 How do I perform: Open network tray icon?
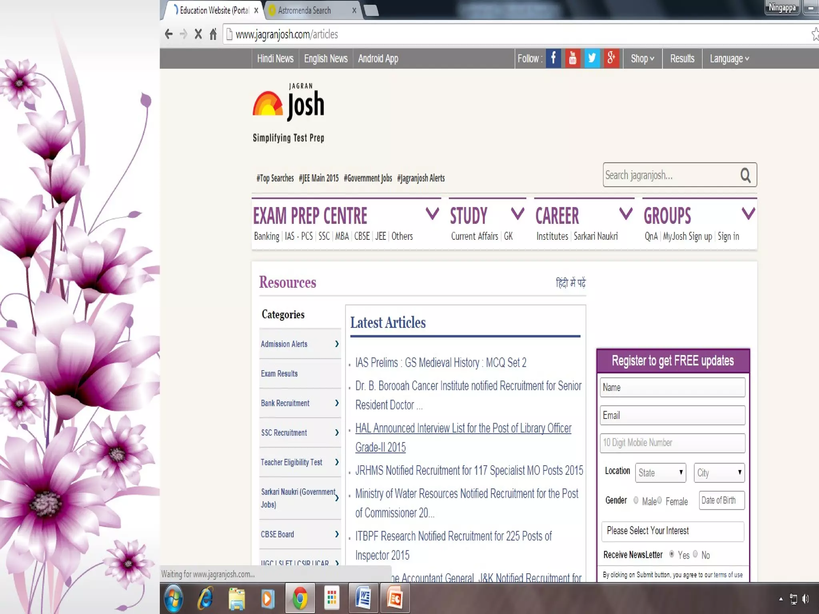[793, 599]
